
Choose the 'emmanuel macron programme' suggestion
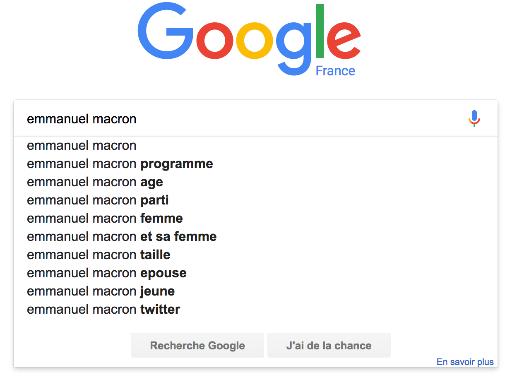point(256,164)
